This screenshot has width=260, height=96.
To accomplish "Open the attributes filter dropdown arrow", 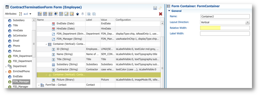I will click(30, 14).
